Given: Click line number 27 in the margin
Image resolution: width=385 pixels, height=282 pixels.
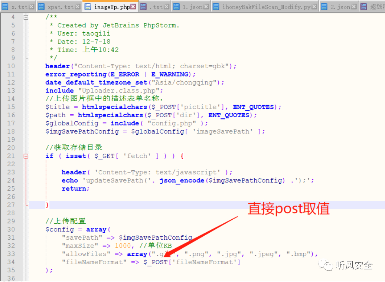Looking at the screenshot, I should [x=11, y=205].
